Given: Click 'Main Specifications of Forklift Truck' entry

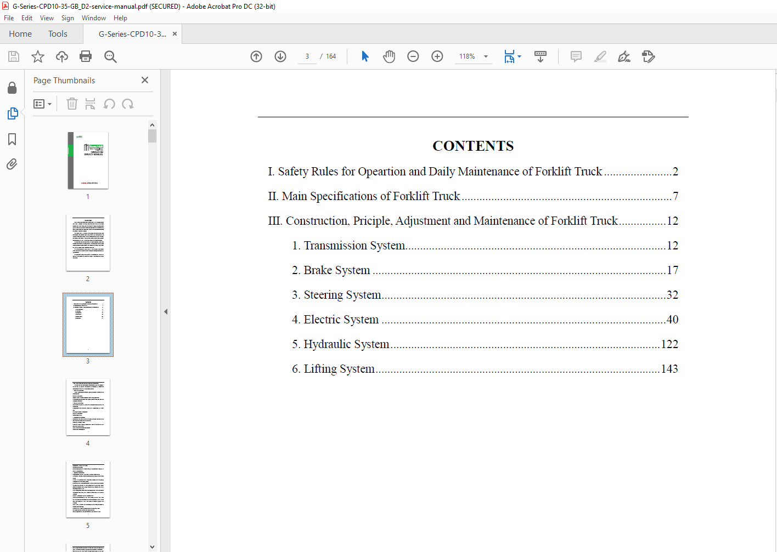Looking at the screenshot, I should coord(473,196).
